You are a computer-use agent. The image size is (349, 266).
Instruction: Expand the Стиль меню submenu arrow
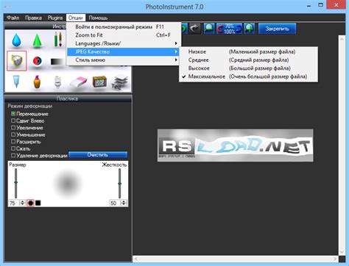pos(176,60)
